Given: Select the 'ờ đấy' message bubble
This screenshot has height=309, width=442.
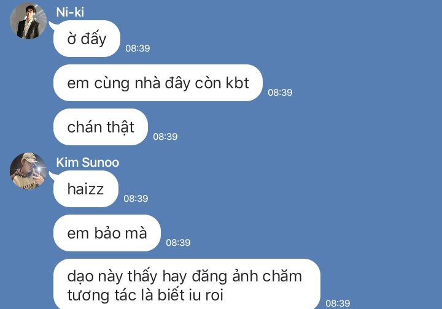Looking at the screenshot, I should pyautogui.click(x=87, y=39).
